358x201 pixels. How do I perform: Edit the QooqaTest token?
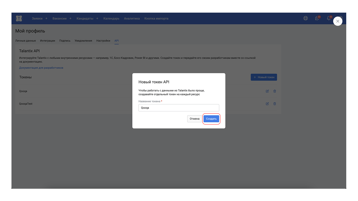coord(267,104)
